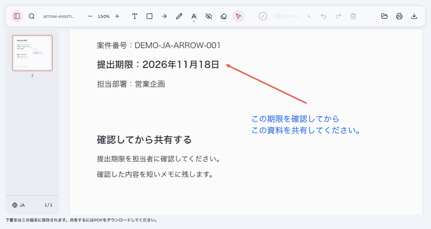This screenshot has width=431, height=229.
Task: Click blue text 'この資料を共有してください。'
Action: [306, 130]
